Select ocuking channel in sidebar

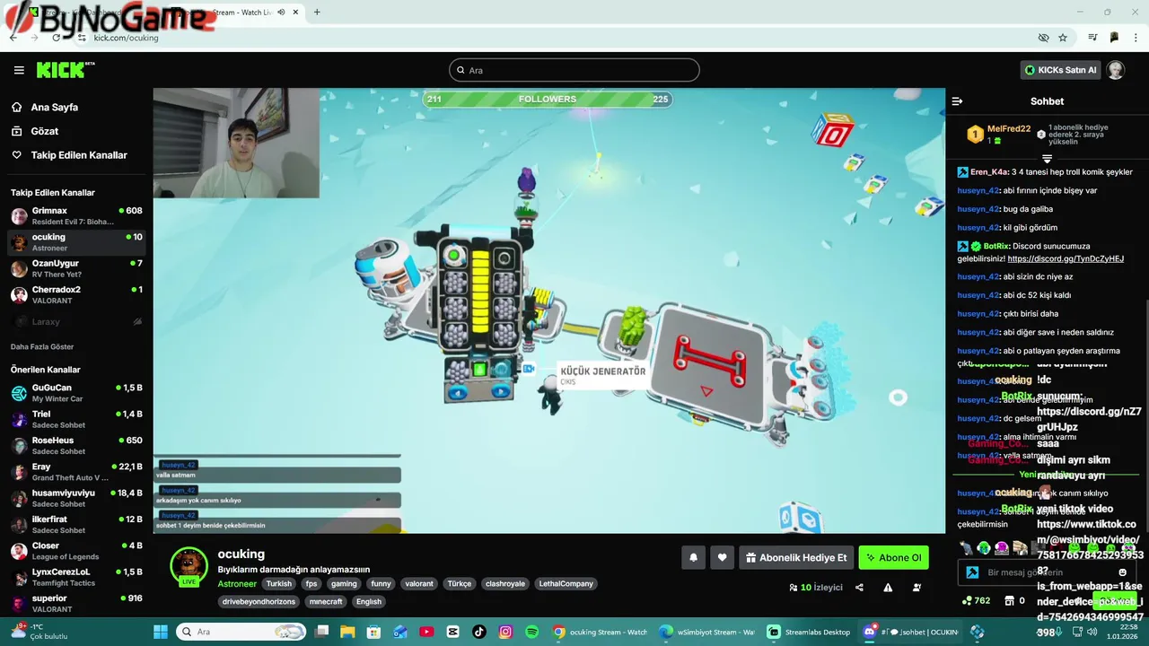pos(76,242)
